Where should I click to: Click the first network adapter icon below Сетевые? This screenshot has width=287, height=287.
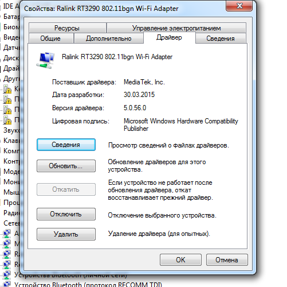[7, 234]
